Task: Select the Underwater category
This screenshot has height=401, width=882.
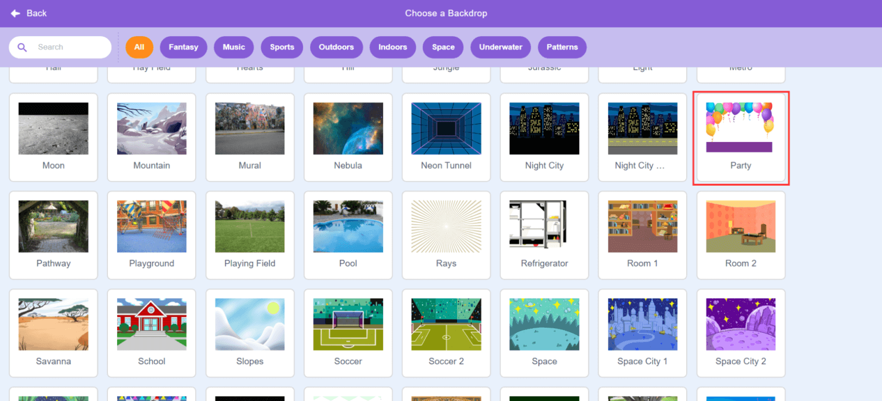Action: pos(500,47)
